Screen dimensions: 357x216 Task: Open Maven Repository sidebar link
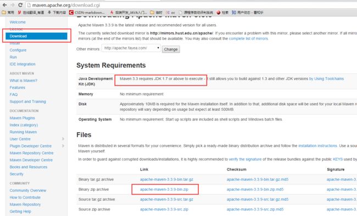25,204
